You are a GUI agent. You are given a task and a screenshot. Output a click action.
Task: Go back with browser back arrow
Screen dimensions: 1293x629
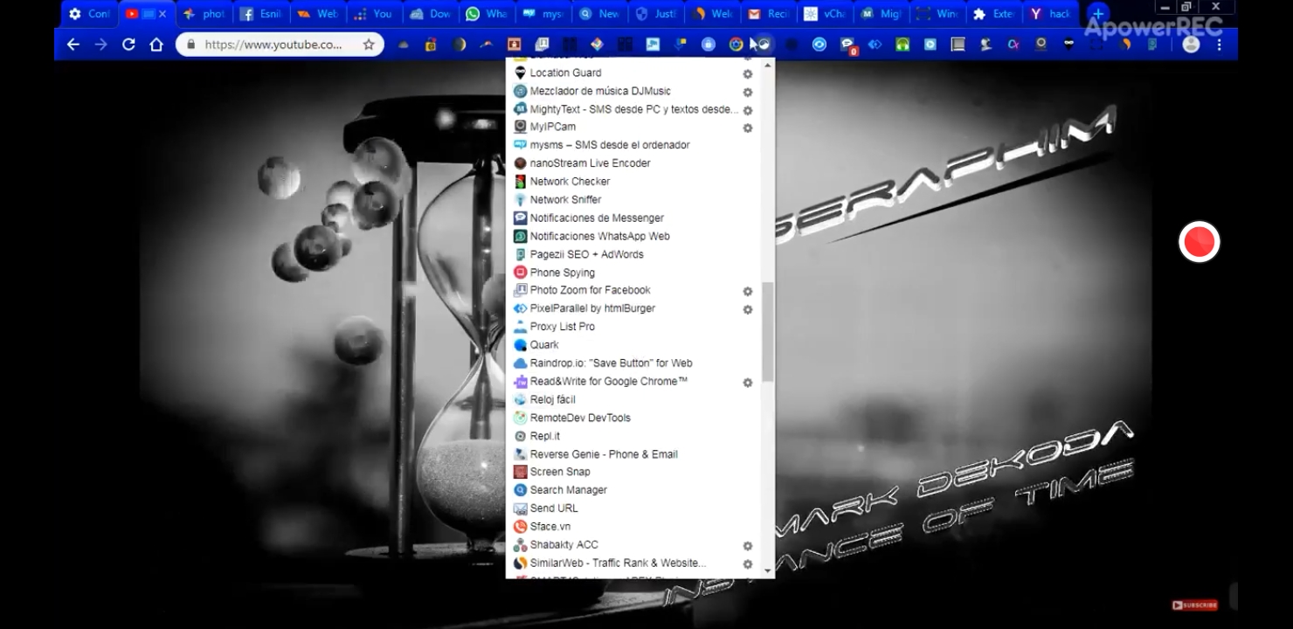tap(73, 45)
